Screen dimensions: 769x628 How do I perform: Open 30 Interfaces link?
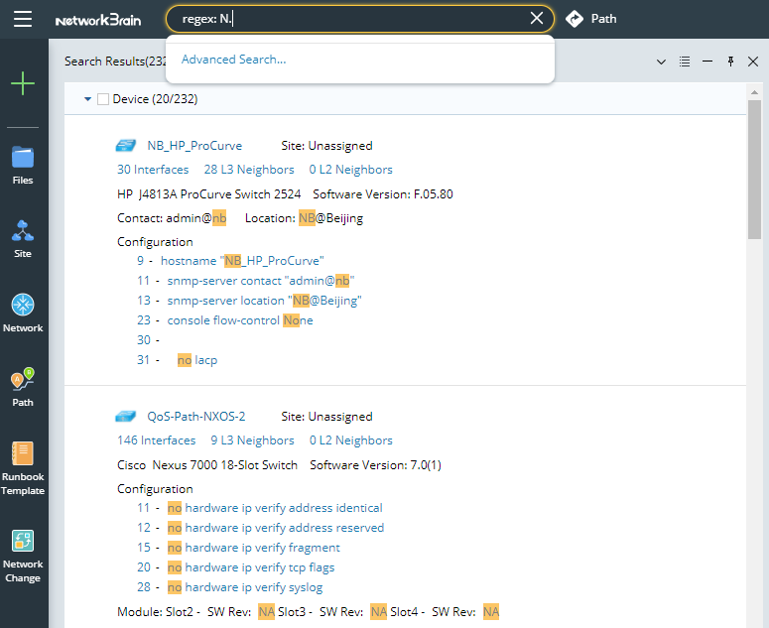153,170
